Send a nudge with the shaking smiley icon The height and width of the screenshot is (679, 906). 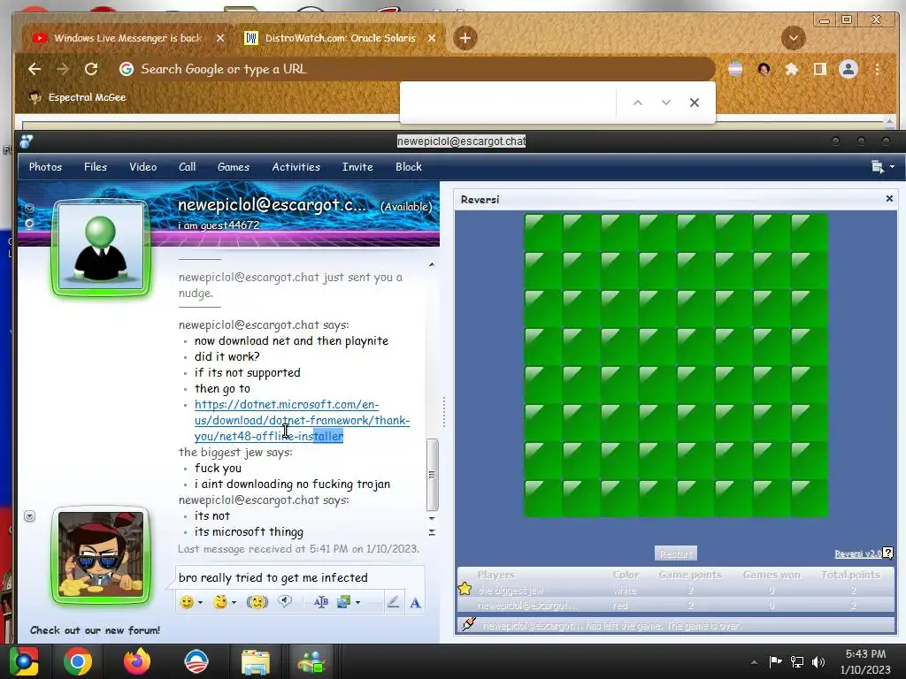[257, 602]
